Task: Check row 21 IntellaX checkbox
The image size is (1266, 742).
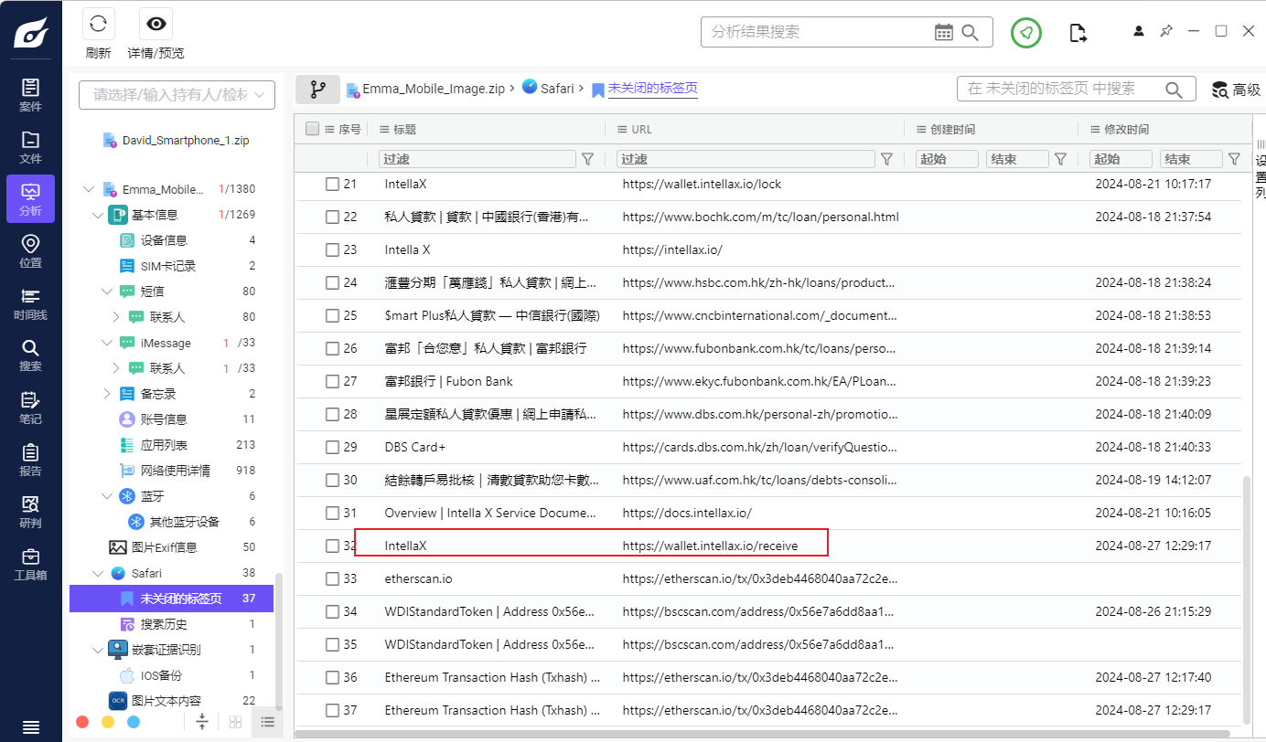Action: pyautogui.click(x=332, y=184)
